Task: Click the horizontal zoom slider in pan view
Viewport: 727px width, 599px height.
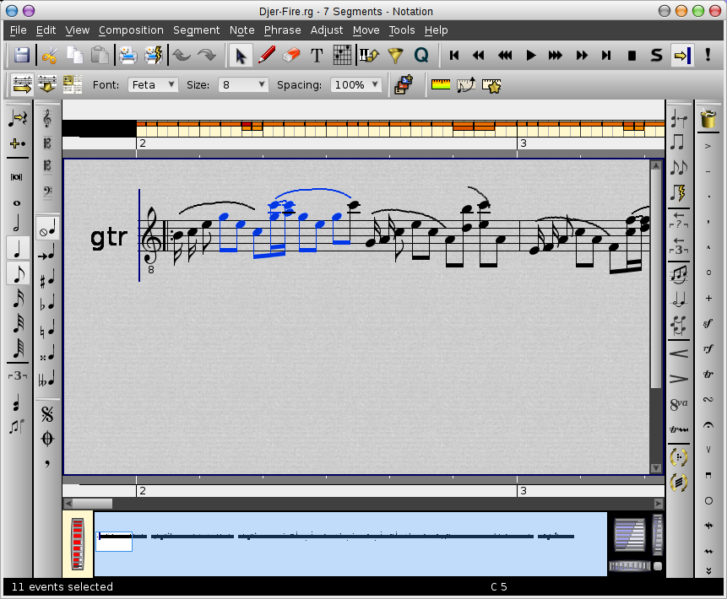Action: [629, 565]
